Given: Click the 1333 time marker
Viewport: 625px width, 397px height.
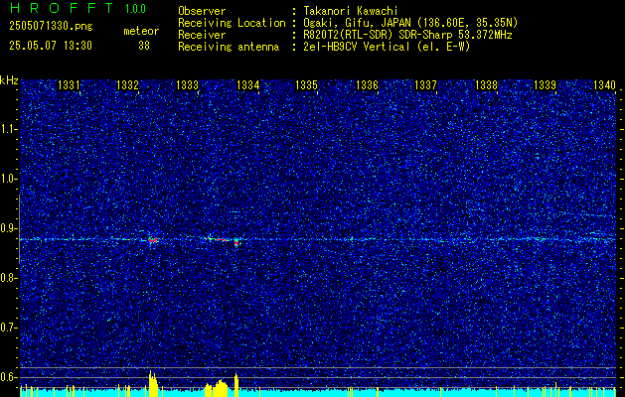Looking at the screenshot, I should tap(188, 85).
